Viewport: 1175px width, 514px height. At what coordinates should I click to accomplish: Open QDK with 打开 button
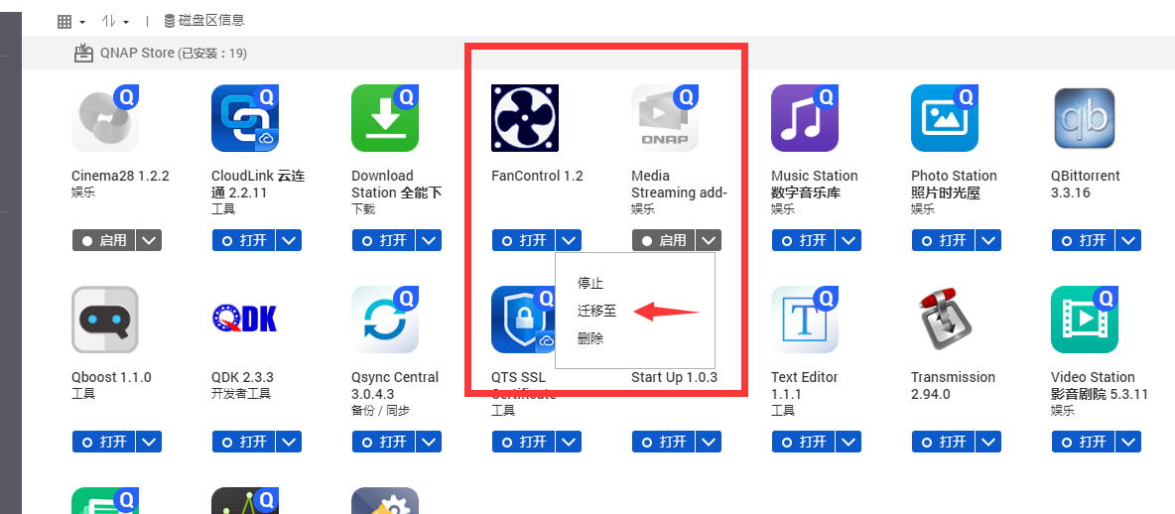click(244, 443)
